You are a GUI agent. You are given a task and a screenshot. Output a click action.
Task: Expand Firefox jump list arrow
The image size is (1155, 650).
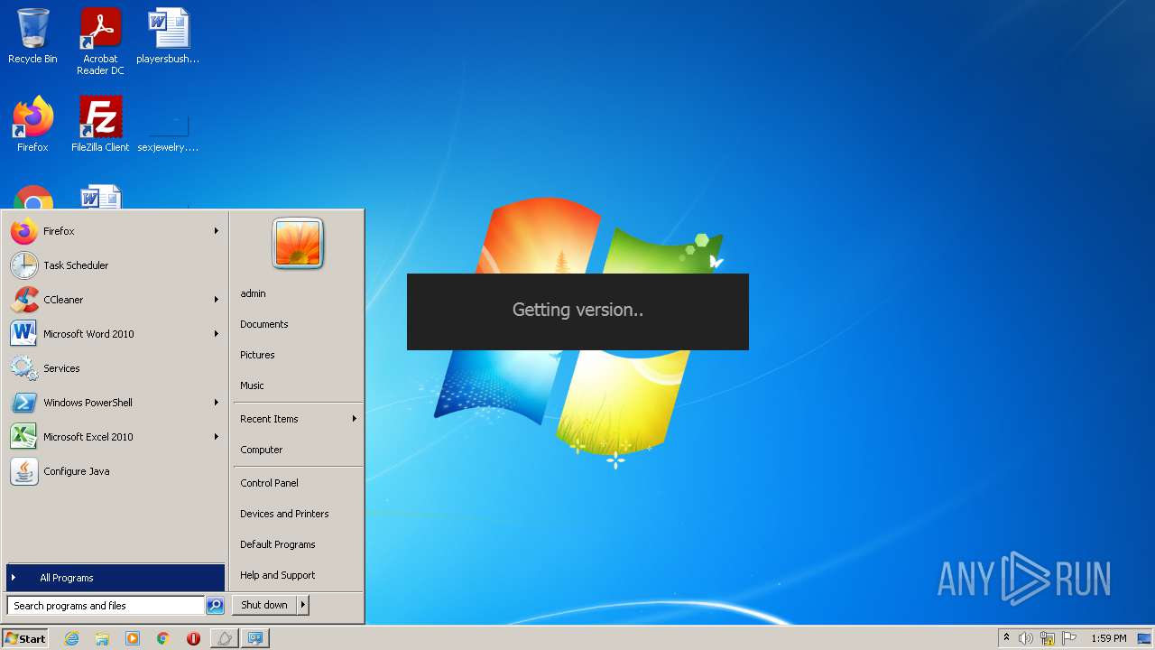point(217,231)
